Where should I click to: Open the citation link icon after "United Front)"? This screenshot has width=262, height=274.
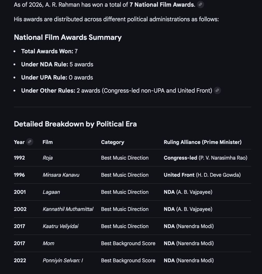217,90
